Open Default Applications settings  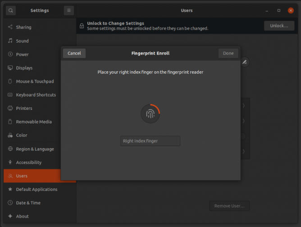point(40,189)
